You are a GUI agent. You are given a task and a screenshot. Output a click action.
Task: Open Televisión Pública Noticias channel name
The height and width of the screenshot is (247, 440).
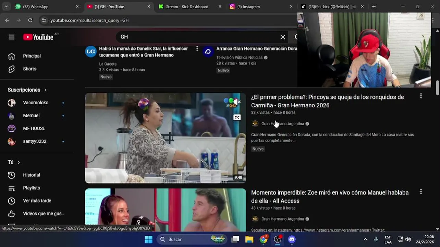tap(239, 58)
